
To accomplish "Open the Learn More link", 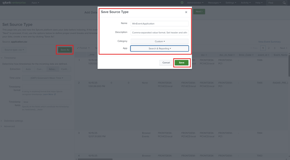I will (49, 94).
